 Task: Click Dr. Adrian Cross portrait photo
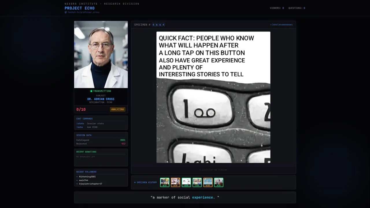[101, 54]
